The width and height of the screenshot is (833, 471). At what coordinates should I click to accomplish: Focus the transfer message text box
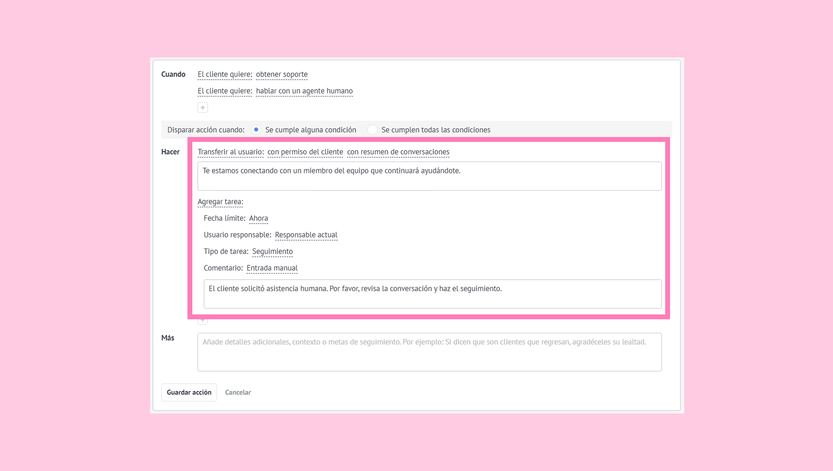(x=429, y=176)
